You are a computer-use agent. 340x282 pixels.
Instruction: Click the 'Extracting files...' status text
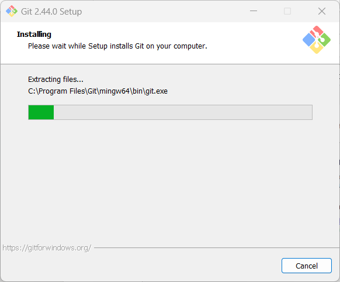[55, 80]
